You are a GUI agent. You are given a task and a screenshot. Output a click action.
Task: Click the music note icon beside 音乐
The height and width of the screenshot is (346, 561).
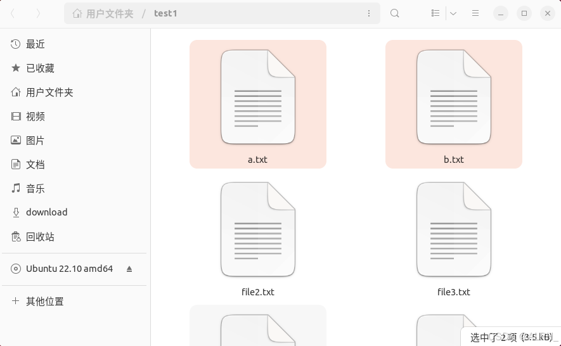coord(15,188)
